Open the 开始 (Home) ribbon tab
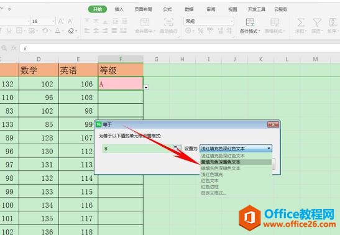The height and width of the screenshot is (235, 340). [x=98, y=9]
